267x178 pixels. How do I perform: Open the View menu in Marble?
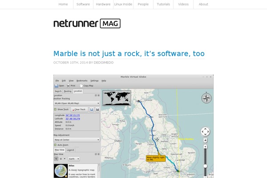coord(71,81)
